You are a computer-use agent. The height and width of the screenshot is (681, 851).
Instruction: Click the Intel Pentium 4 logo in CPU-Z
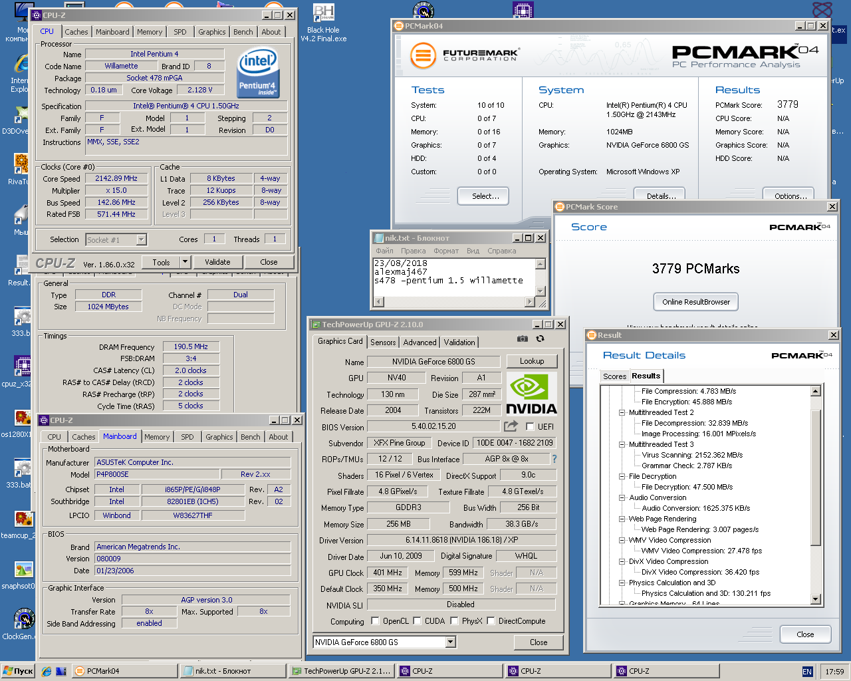(258, 72)
